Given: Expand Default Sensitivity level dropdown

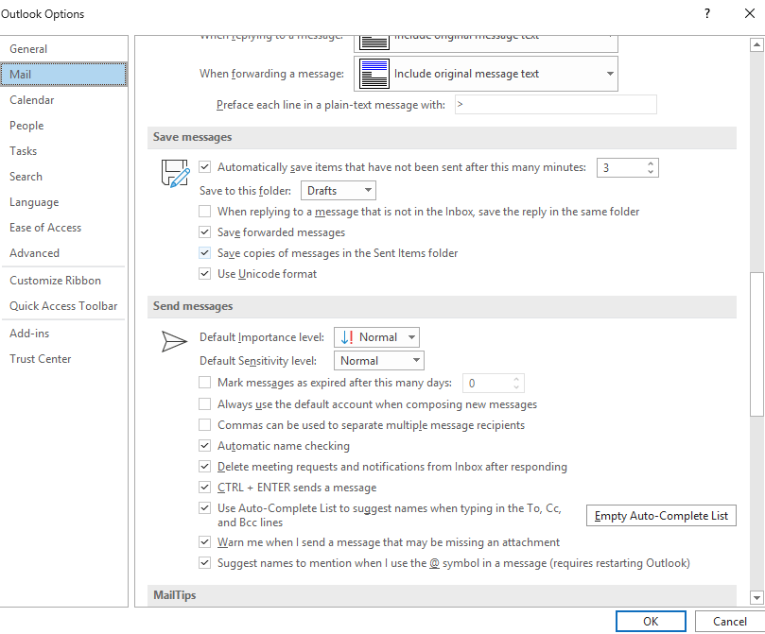Looking at the screenshot, I should 379,361.
